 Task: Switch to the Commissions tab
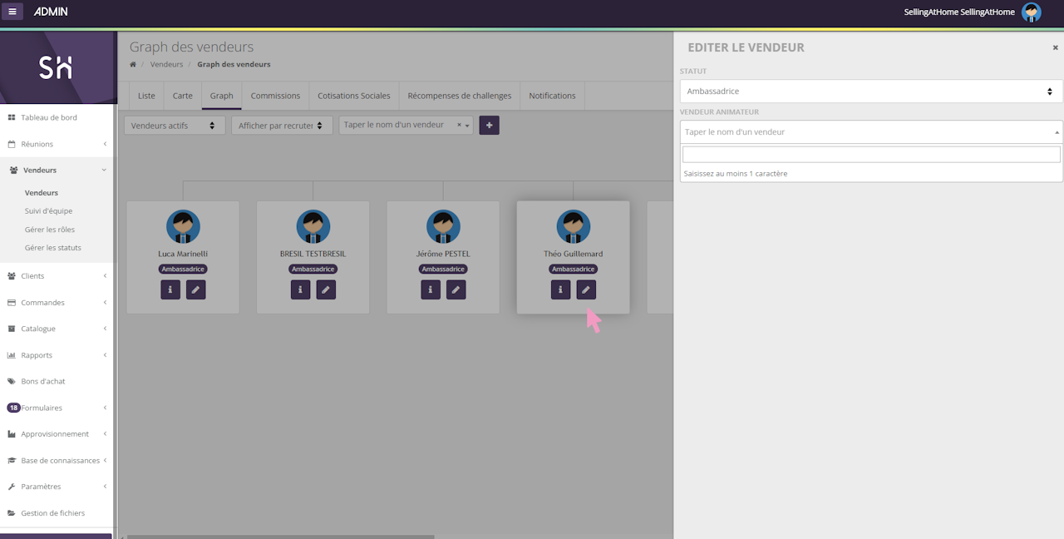pos(275,96)
